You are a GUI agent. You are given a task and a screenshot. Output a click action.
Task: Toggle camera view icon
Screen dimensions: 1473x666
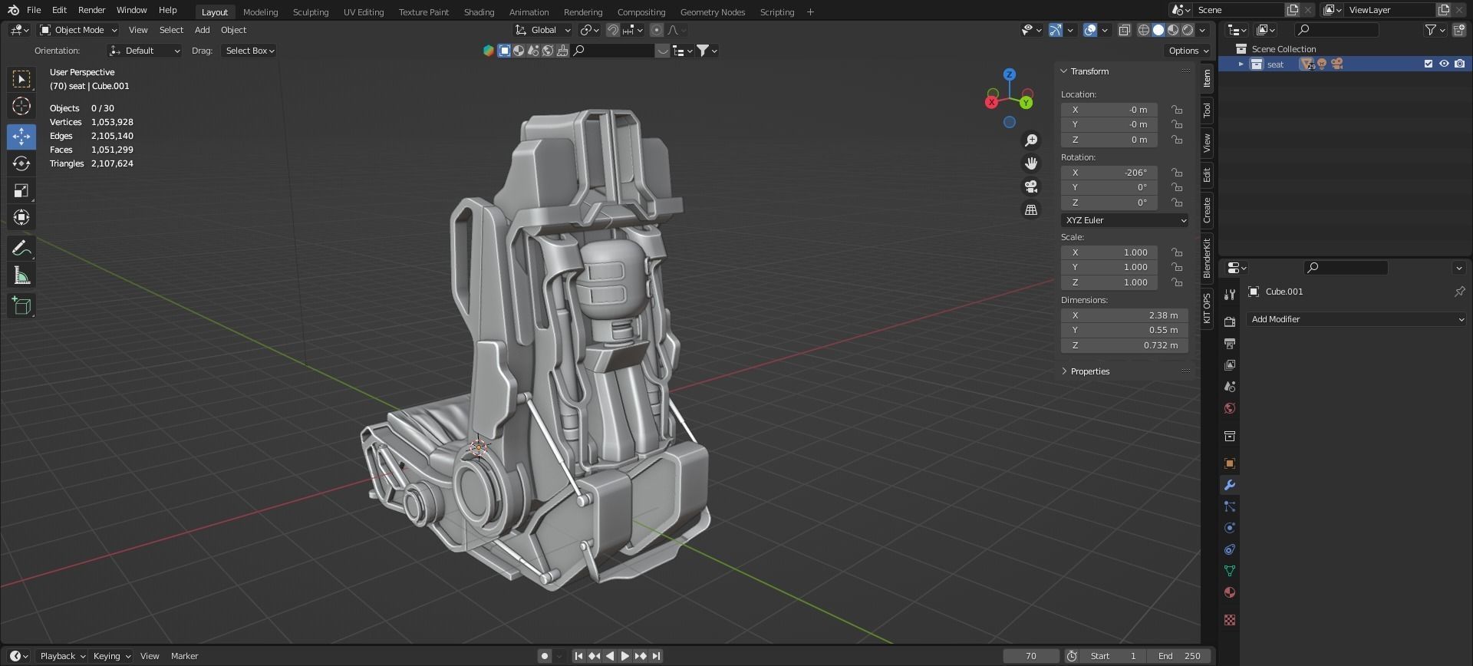click(x=1031, y=186)
